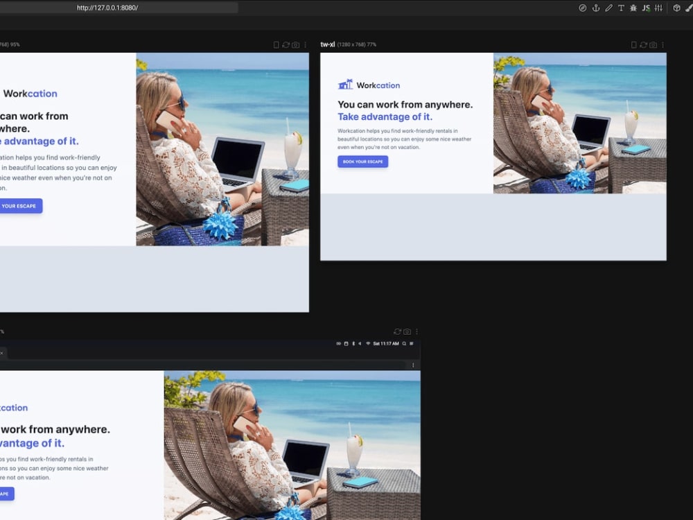Click the calendar icon in bottom preview menu bar
This screenshot has width=693, height=520.
tap(346, 344)
